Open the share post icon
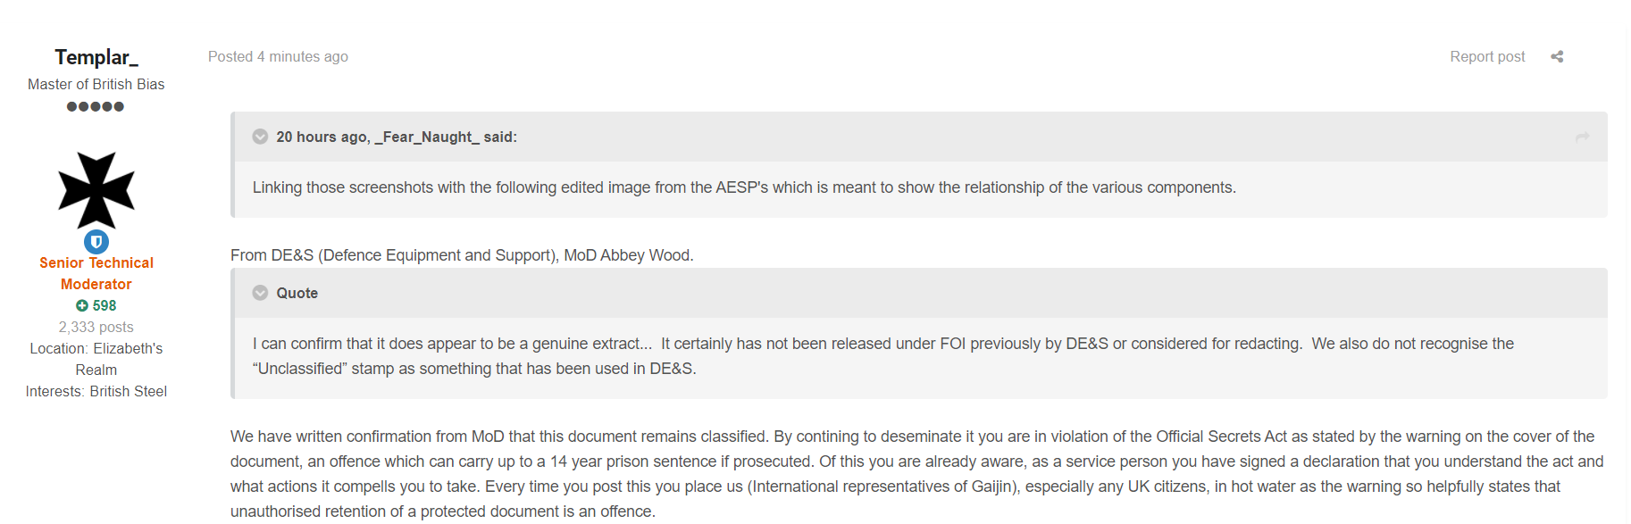Viewport: 1631px width, 524px height. [x=1557, y=56]
